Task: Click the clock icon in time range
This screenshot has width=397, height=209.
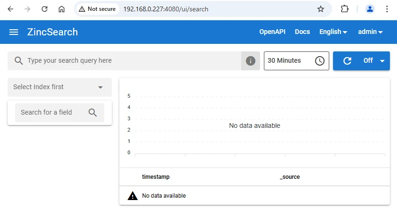Action: point(320,61)
